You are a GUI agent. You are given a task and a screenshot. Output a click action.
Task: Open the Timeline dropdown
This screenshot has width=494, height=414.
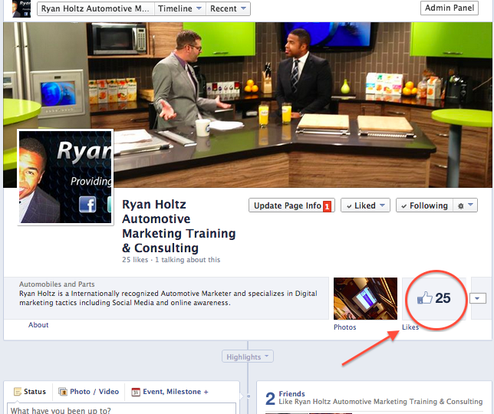coord(180,8)
